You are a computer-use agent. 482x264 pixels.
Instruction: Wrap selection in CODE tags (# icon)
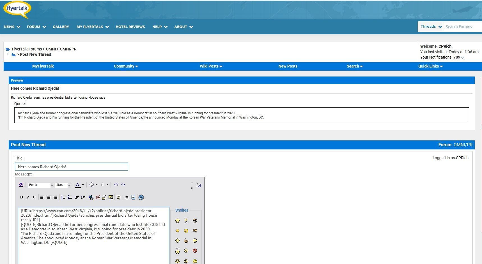(x=127, y=197)
